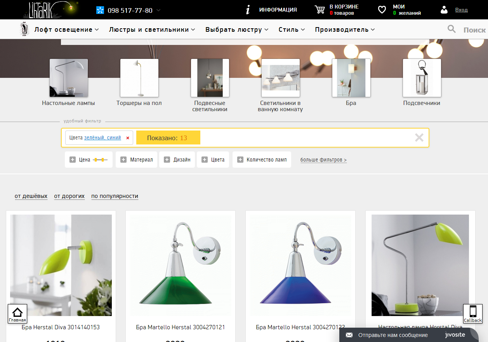Open the shopping cart icon

320,10
